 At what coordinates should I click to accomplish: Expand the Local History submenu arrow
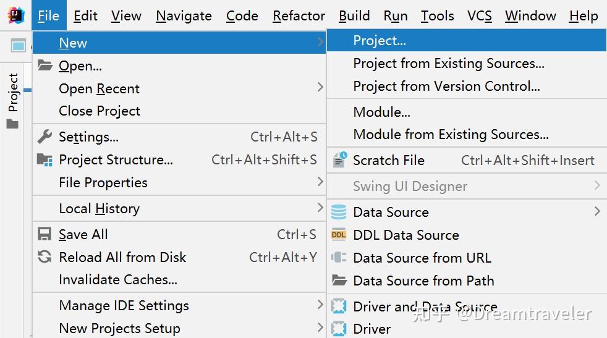point(320,208)
